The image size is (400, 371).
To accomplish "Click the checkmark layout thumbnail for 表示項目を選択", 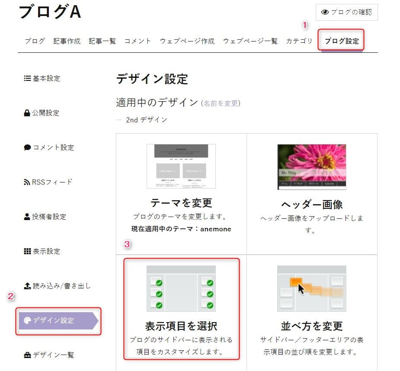I will [181, 288].
